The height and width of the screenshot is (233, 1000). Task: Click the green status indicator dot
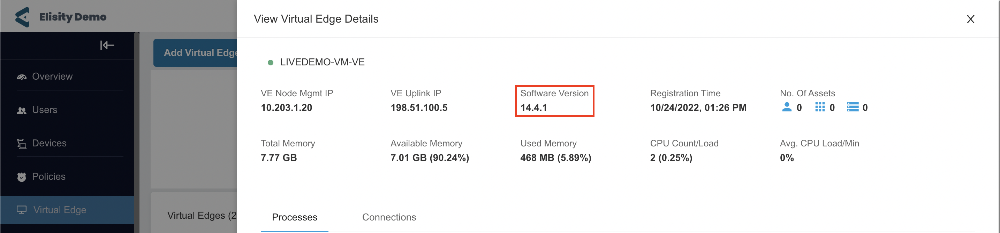(271, 62)
